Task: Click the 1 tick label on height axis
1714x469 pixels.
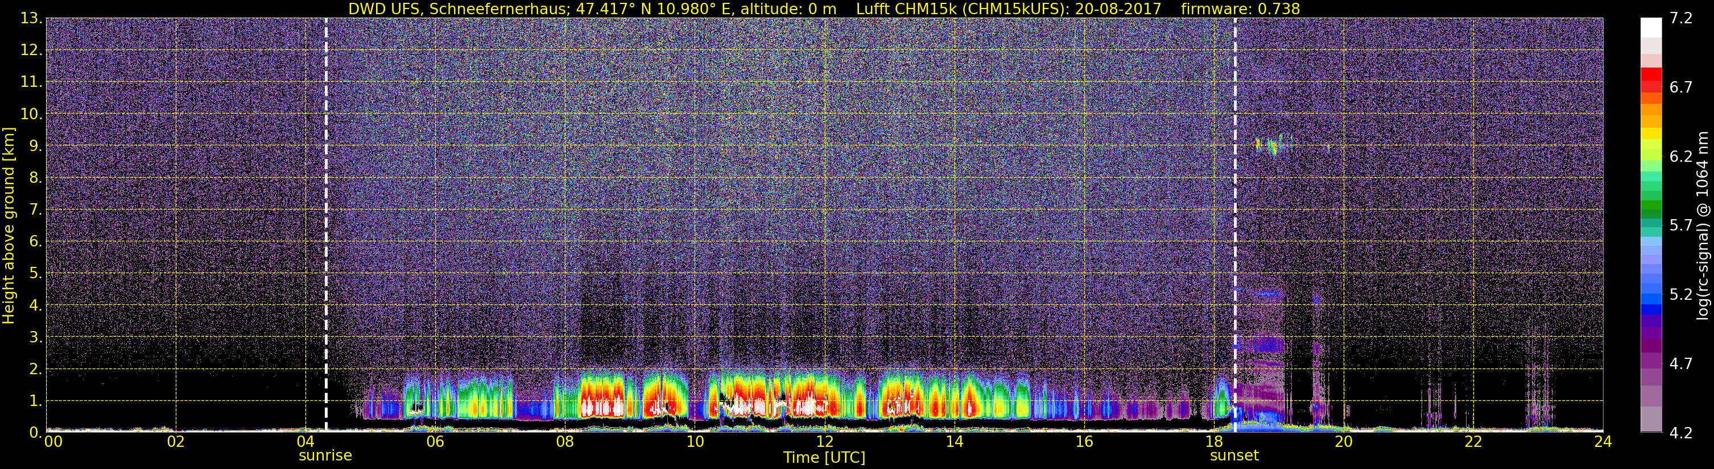Action: (35, 401)
